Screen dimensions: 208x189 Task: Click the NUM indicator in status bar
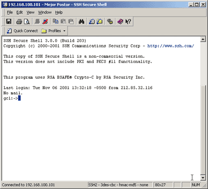196,185
